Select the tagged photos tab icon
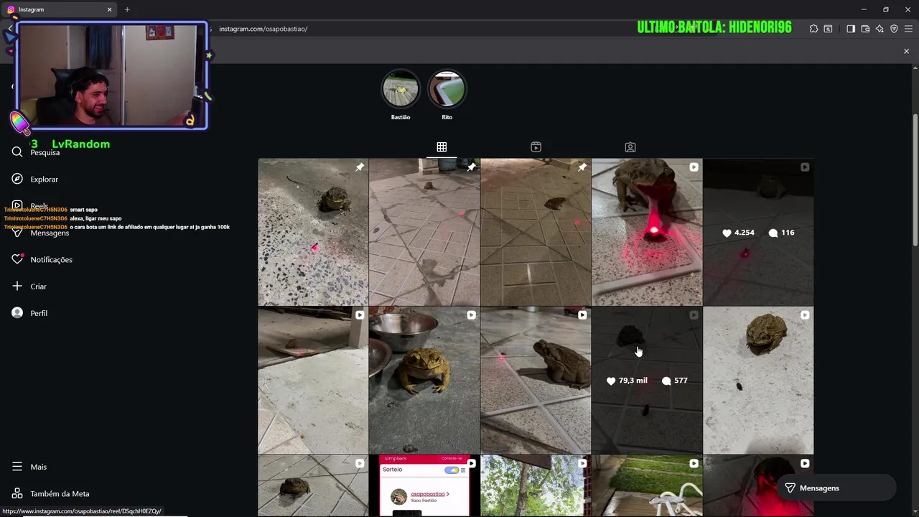Viewport: 919px width, 517px height. pyautogui.click(x=630, y=146)
